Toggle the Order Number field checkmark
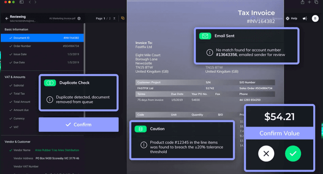This screenshot has width=323, height=174. pos(10,46)
